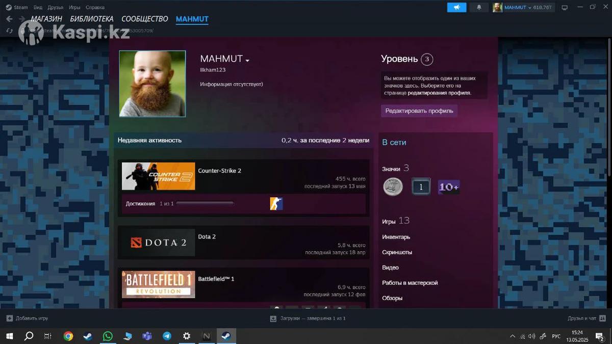Open the Battlefield™ 1 game title
612x344 pixels.
[x=216, y=279]
